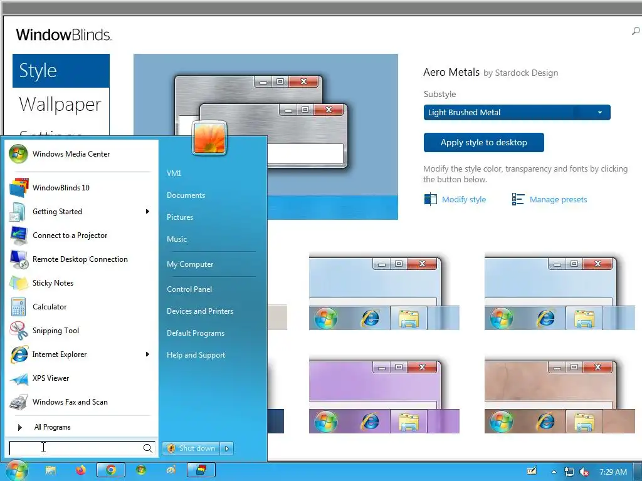Open Devices and Printers
This screenshot has height=481, width=642.
(x=200, y=311)
